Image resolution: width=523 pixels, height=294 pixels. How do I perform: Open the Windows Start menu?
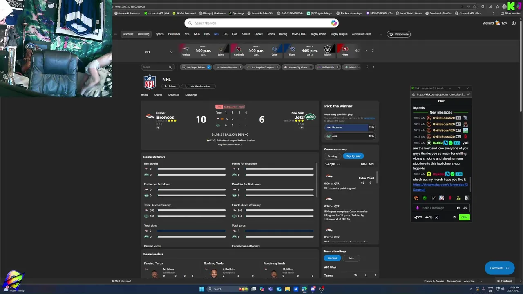[201, 289]
